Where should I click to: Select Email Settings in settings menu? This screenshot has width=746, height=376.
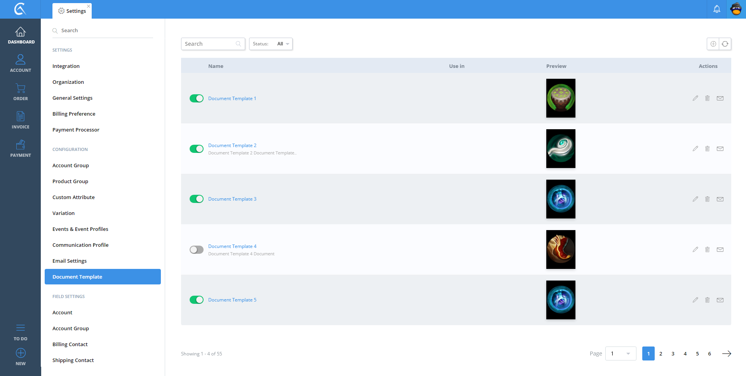[70, 261]
